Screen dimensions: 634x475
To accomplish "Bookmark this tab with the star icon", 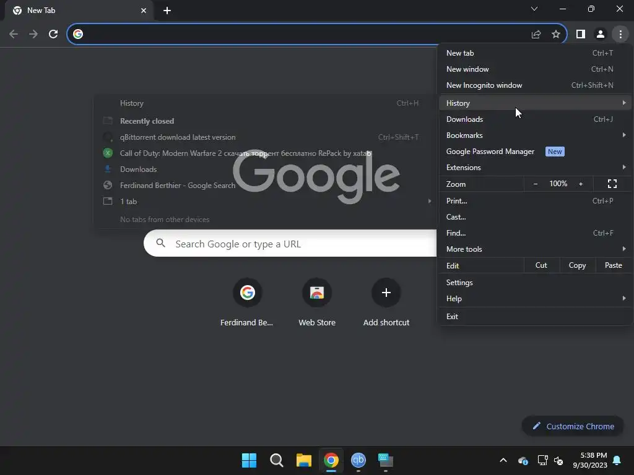I will 556,34.
